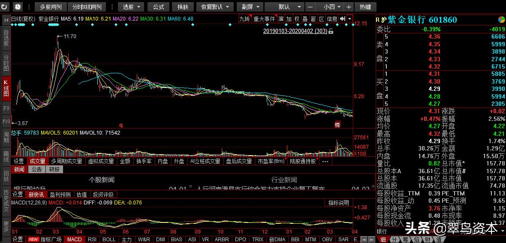Viewport: 506px width, 243px height.
Task: Switch to 盈利预测 tab
Action: click(x=60, y=195)
